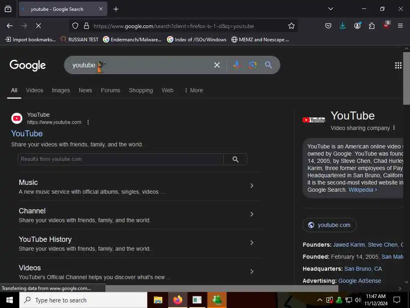
Task: Open Import bookmarks bookmark
Action: (x=30, y=40)
